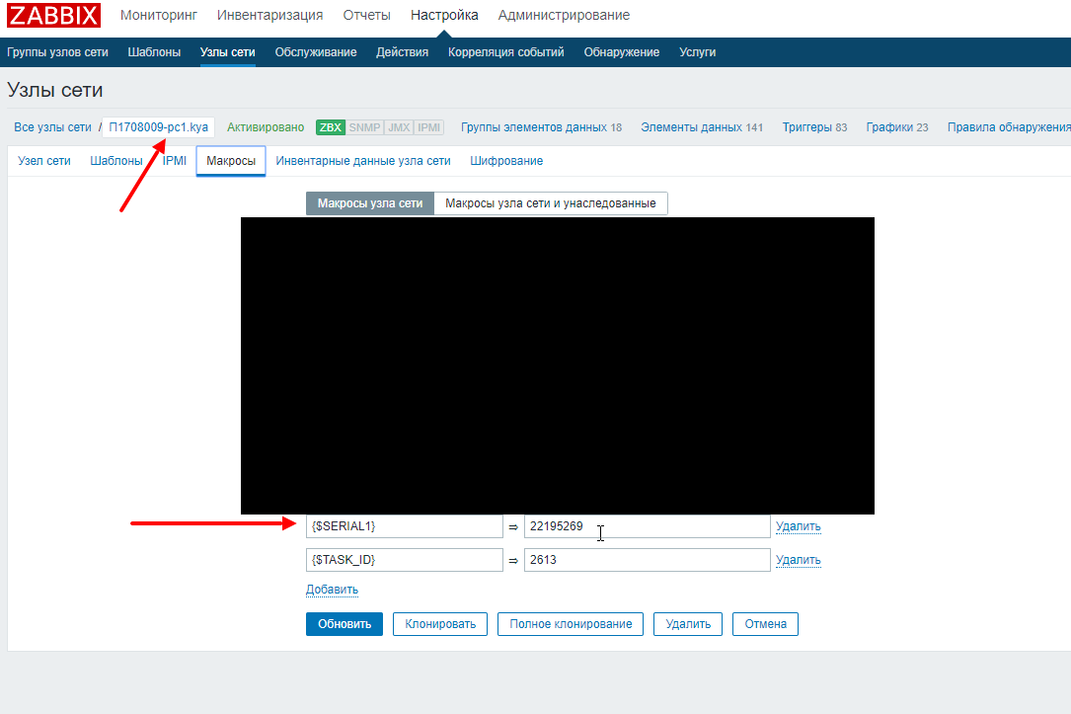The image size is (1071, 714).
Task: Open Правила обнаружения link
Action: coord(1009,127)
